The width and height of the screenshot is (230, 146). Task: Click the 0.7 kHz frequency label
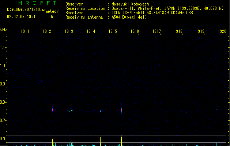tap(3, 120)
